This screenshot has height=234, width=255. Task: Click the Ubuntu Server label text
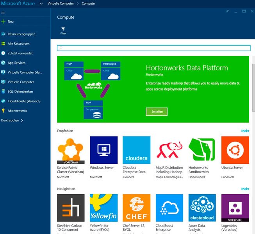tap(232, 168)
